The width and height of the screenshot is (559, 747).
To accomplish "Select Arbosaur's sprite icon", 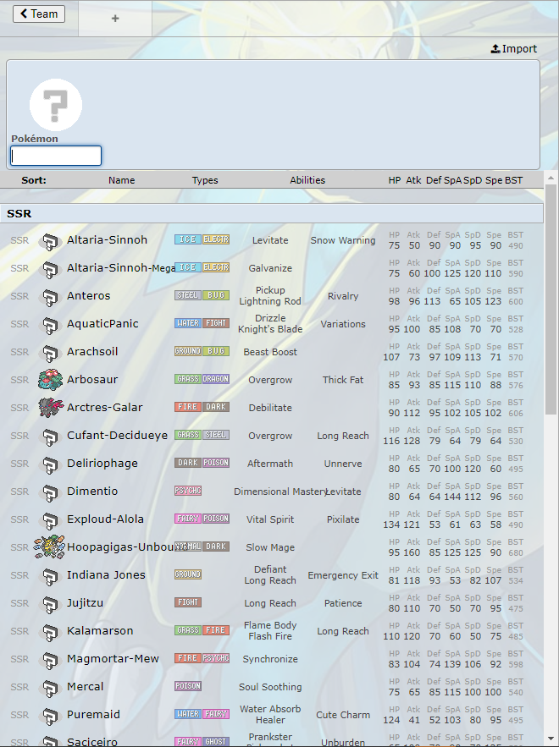I will click(x=51, y=380).
